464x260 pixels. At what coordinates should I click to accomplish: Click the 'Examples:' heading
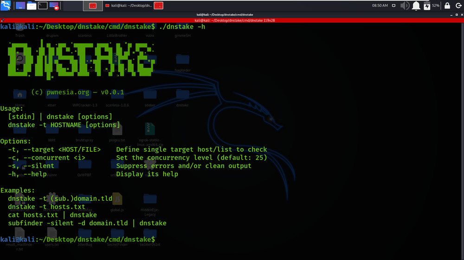[x=18, y=190]
